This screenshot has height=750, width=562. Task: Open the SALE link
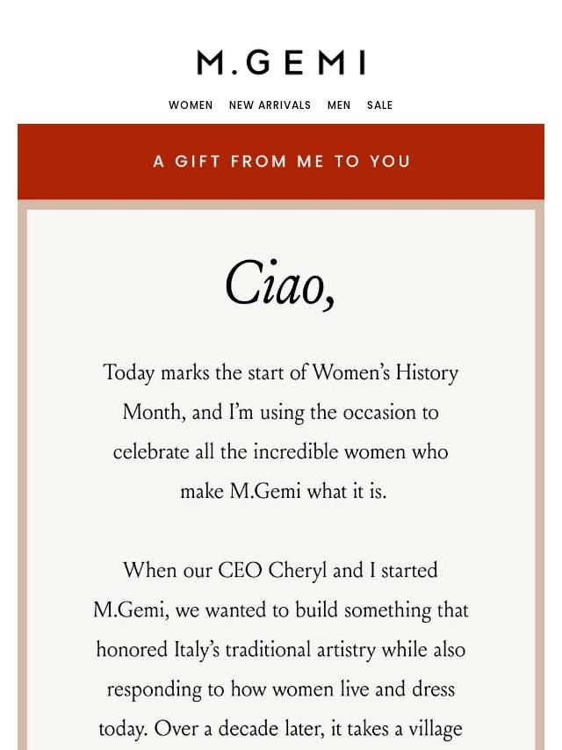[x=379, y=105]
